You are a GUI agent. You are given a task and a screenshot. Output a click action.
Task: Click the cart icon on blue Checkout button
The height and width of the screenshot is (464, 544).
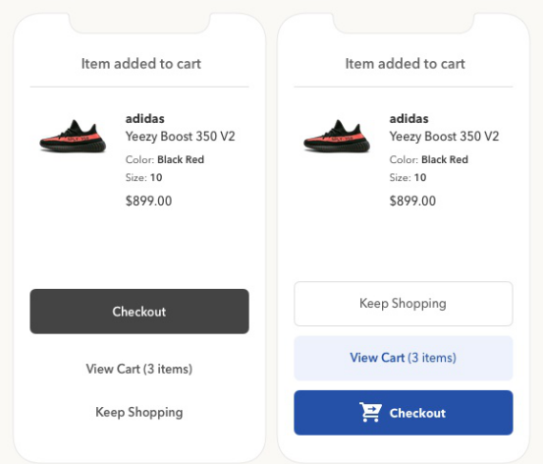[370, 412]
